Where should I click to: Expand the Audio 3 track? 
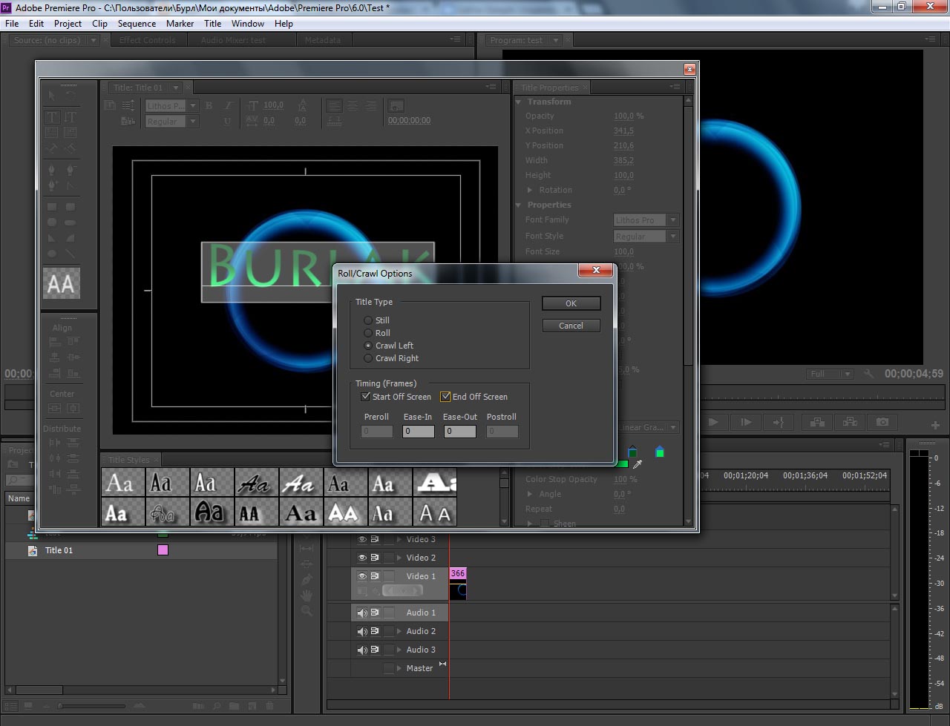(399, 650)
